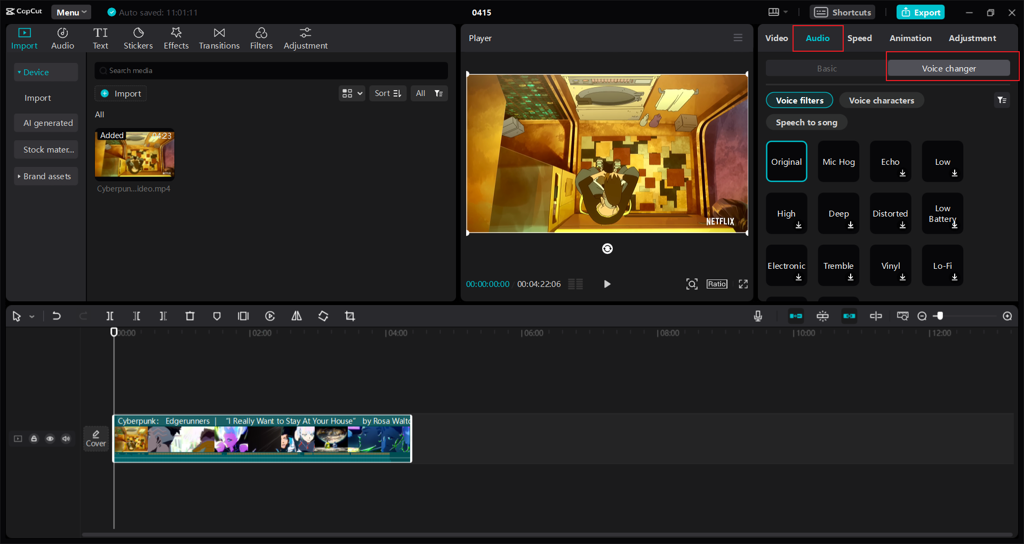Open the grid view dropdown

(352, 93)
